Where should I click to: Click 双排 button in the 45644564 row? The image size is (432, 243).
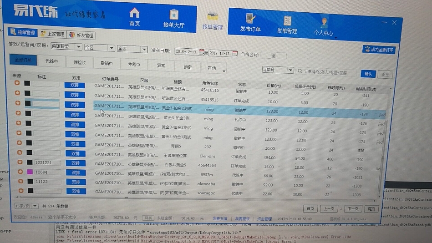pos(76,163)
